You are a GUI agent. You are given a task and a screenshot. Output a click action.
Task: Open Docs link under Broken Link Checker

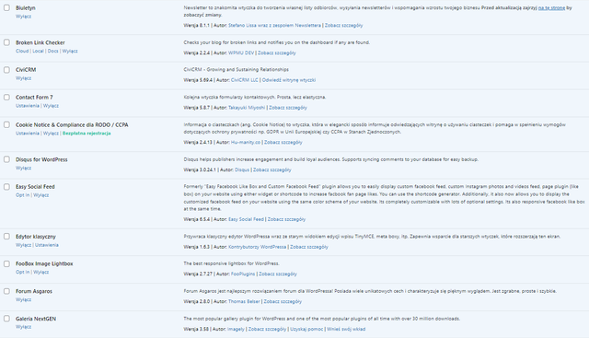click(x=53, y=52)
